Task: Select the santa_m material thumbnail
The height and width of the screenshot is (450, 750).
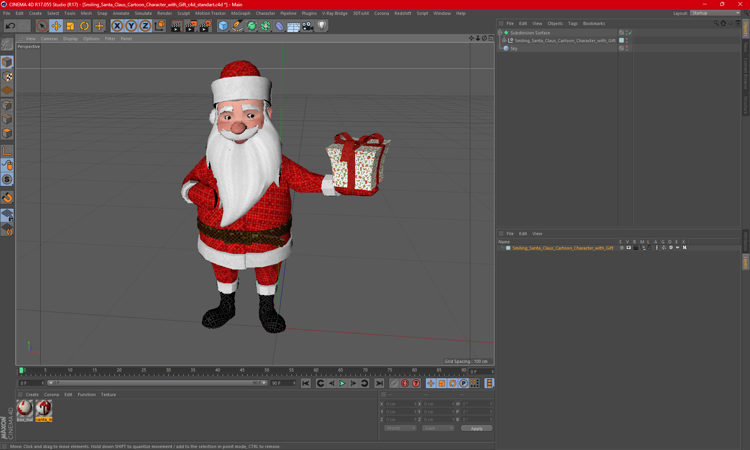Action: [x=44, y=411]
